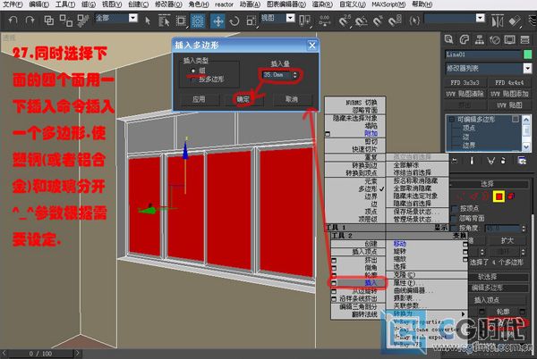537x359 pixels.
Task: Activate the Select and Rotate tool
Action: (234, 21)
